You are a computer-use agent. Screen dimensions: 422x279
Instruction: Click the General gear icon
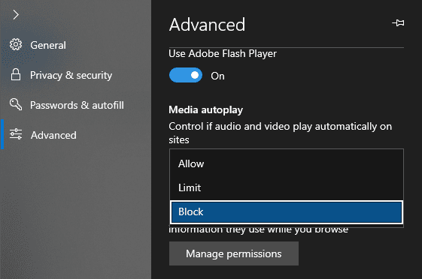pos(16,44)
